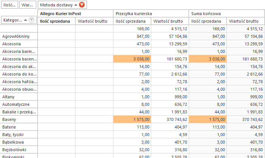Select the Altany row header
This screenshot has width=265, height=158.
click(x=19, y=97)
